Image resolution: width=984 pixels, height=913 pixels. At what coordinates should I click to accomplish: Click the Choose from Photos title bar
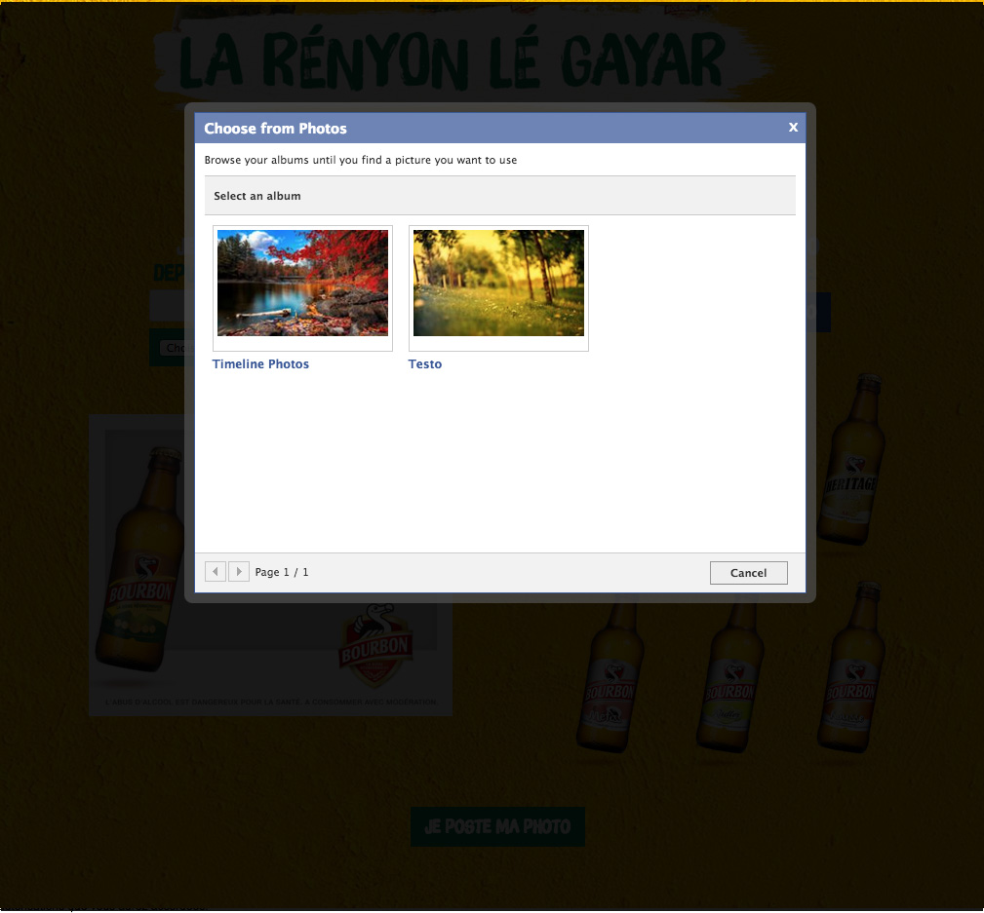(x=488, y=129)
